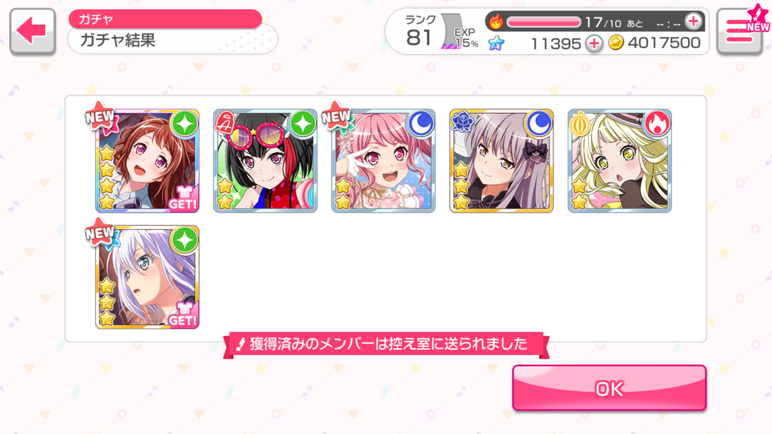772x434 pixels.
Task: Refill boost flames with the plus icon
Action: point(694,22)
